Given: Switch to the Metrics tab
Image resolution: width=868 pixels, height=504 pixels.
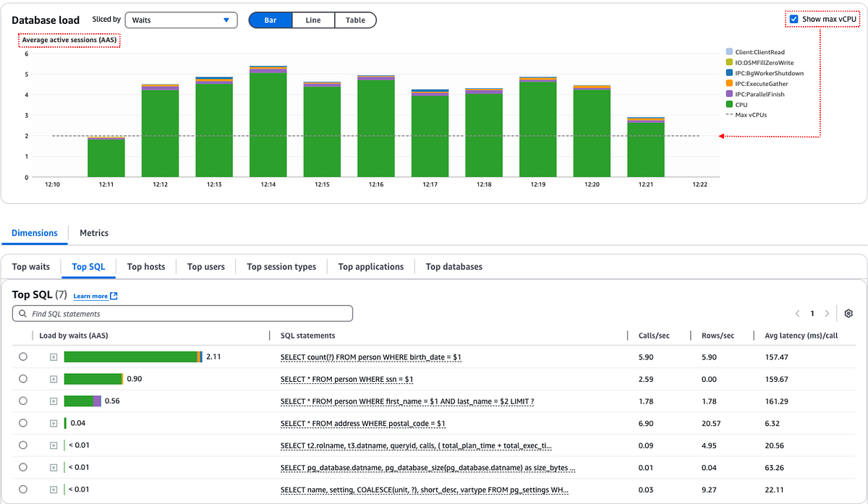Looking at the screenshot, I should tap(94, 233).
